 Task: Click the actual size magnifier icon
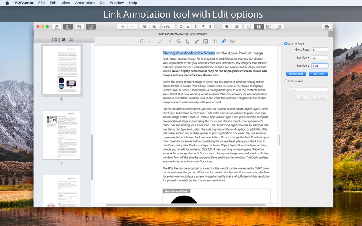click(237, 27)
